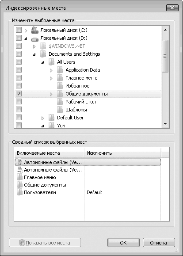Click the Local Disk (C:) drive icon
The width and height of the screenshot is (183, 256).
(x=35, y=30)
